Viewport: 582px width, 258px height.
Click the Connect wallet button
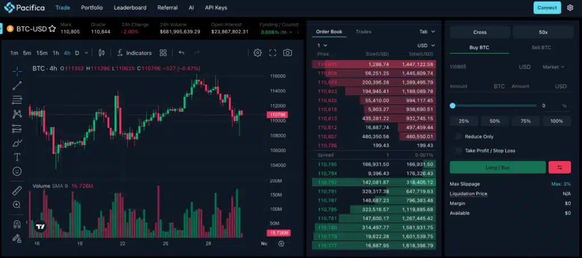point(547,8)
